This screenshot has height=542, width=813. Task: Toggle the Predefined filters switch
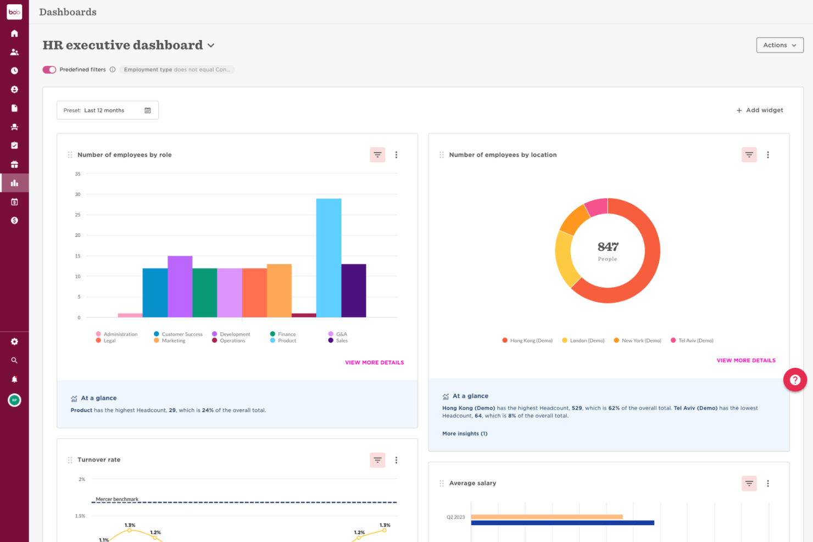click(49, 70)
